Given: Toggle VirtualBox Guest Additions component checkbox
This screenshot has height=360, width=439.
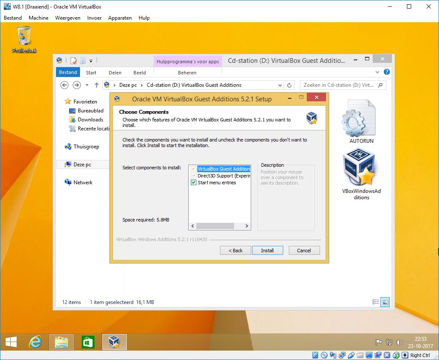Looking at the screenshot, I should click(x=193, y=169).
